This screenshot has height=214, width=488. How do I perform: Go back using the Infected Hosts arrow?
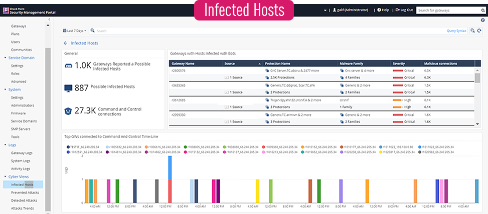point(65,43)
